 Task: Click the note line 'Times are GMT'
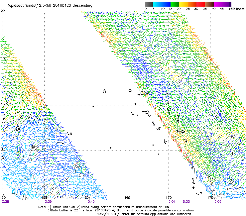pos(64,207)
